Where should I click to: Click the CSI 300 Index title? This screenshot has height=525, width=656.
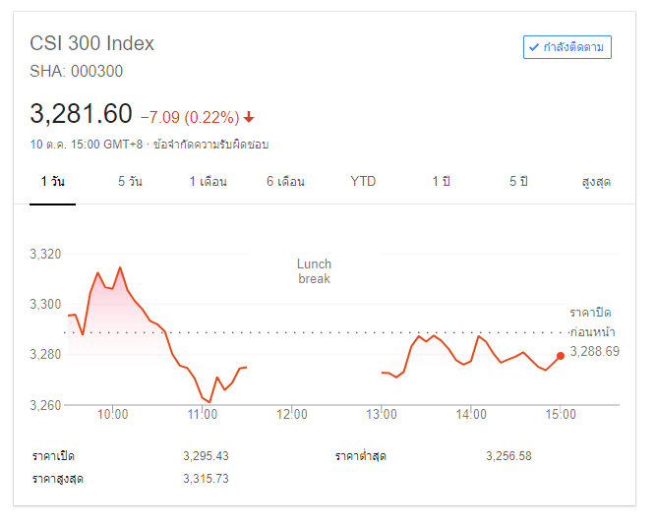(x=92, y=43)
